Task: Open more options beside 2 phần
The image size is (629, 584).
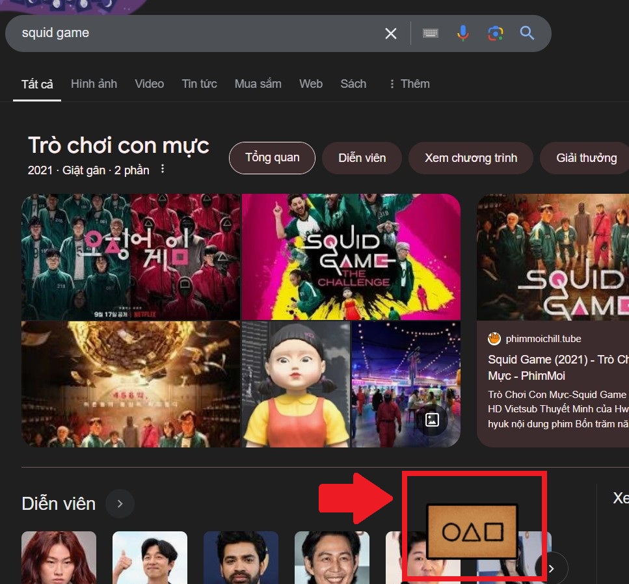Action: click(163, 169)
